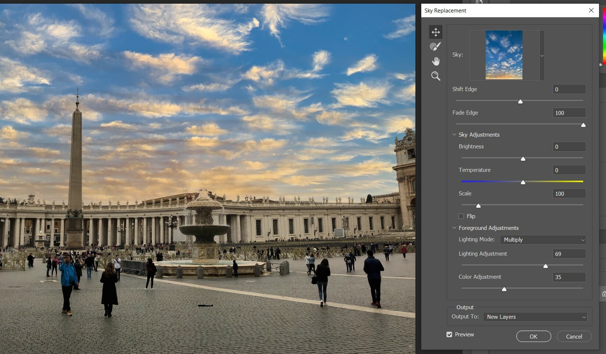Collapse the Sky Adjustments section
The height and width of the screenshot is (354, 606).
(454, 134)
